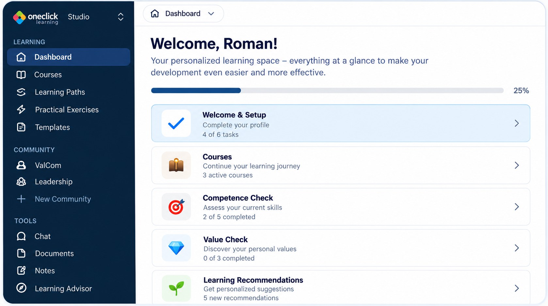Click the Leadership group icon
Image resolution: width=548 pixels, height=306 pixels.
[x=21, y=182]
